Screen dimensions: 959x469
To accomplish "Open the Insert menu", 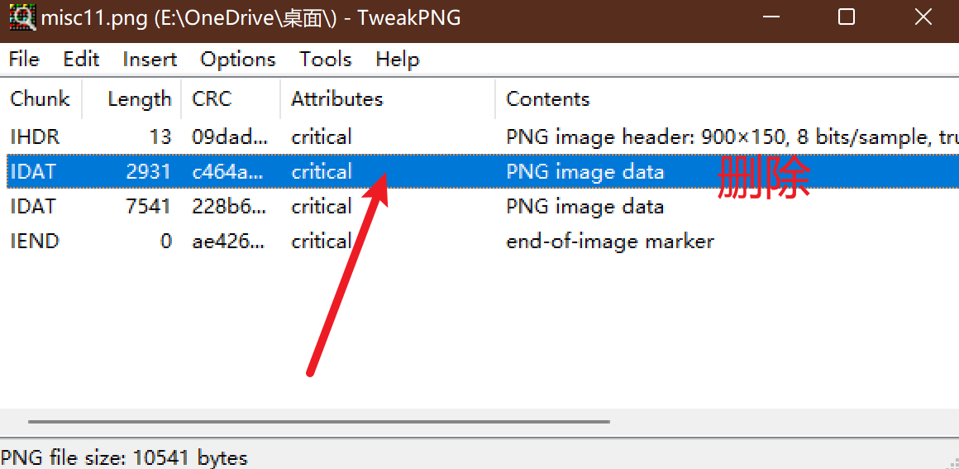I will click(150, 60).
